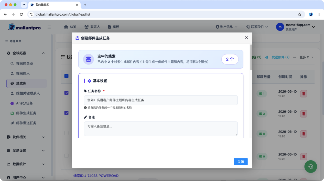324x181 pixels.
Task: Click the sliders icon beside 发送设置
Action: pos(8,151)
